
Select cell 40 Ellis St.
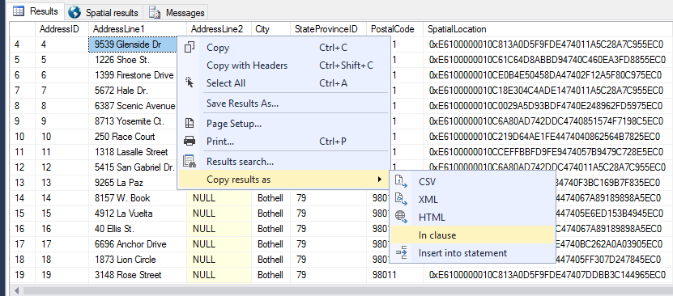point(138,229)
